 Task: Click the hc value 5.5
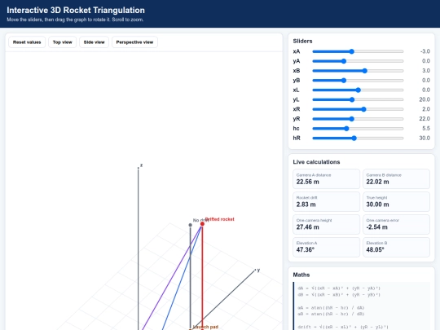426,129
